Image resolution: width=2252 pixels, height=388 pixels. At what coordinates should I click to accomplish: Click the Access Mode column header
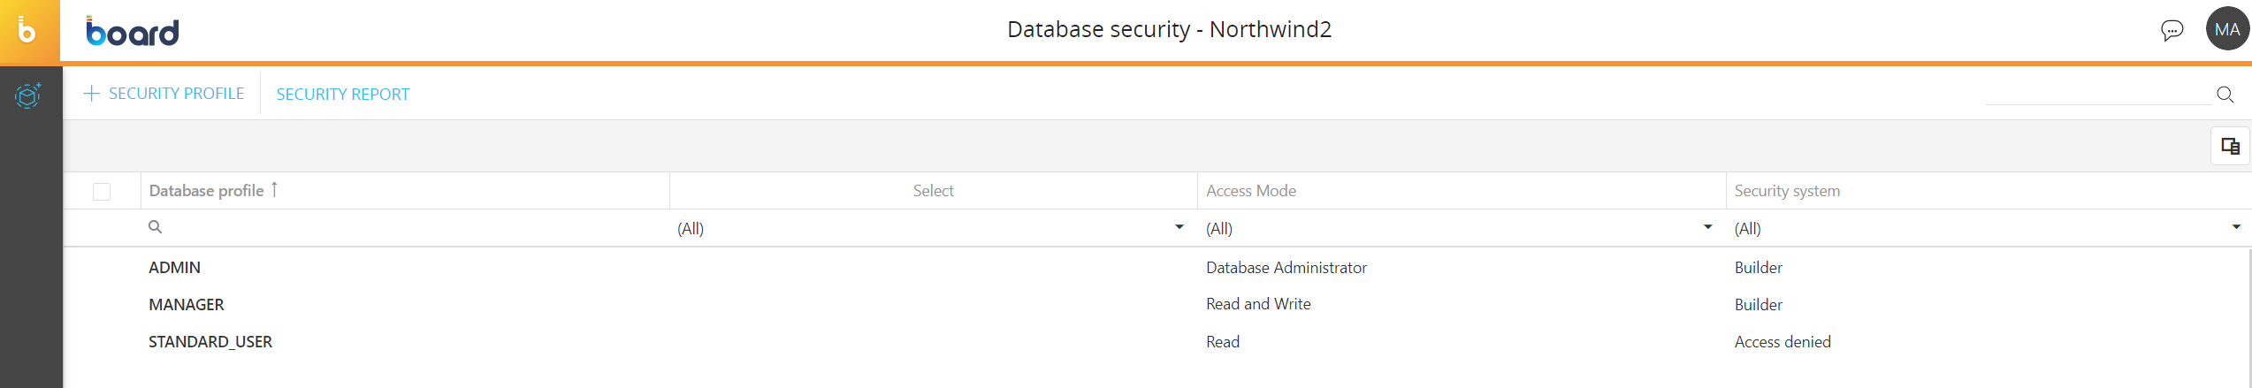coord(1250,191)
